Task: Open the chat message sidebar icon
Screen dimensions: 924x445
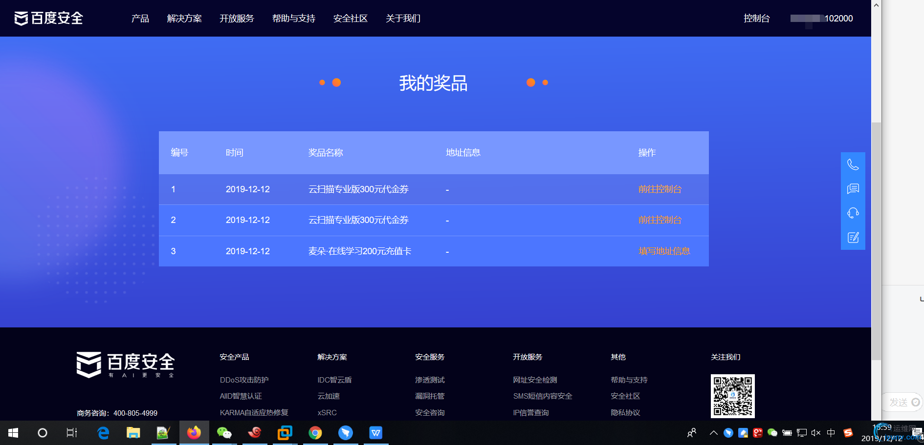Action: (x=853, y=189)
